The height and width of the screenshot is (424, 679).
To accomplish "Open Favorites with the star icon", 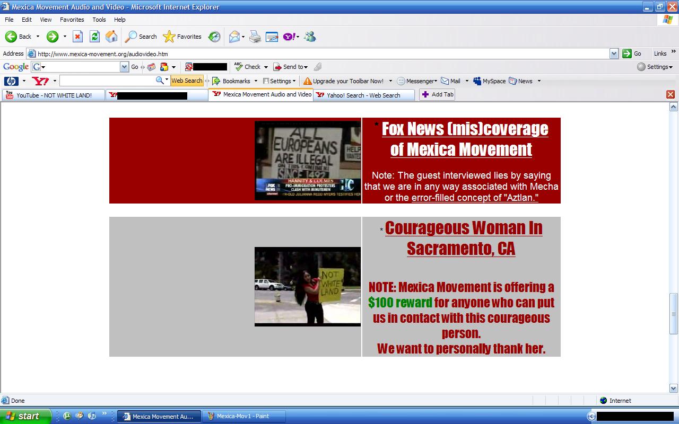I will [169, 37].
